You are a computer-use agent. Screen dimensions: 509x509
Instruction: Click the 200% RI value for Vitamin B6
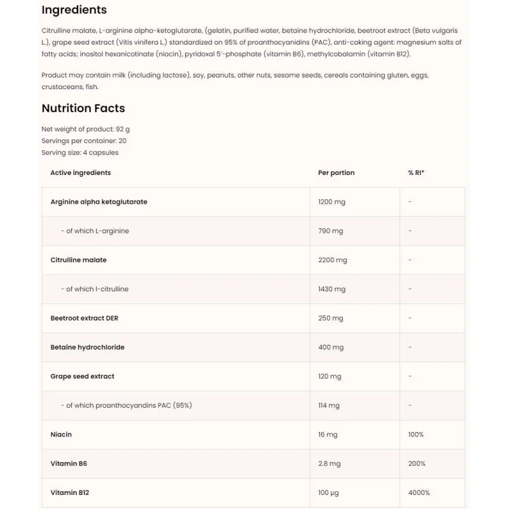click(x=417, y=464)
